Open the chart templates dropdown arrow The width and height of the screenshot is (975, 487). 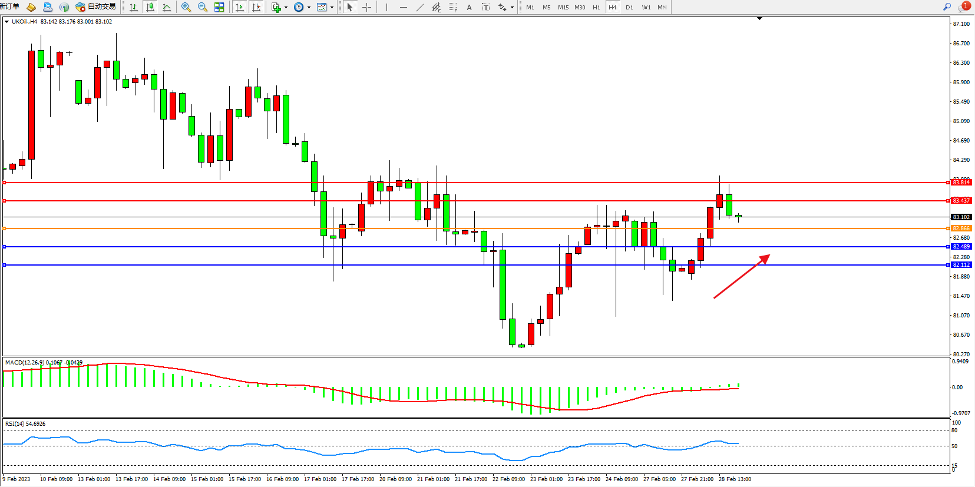tap(332, 8)
